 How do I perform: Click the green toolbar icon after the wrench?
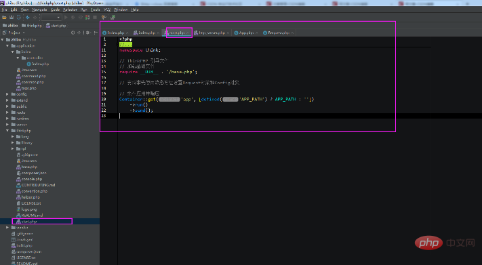click(113, 18)
